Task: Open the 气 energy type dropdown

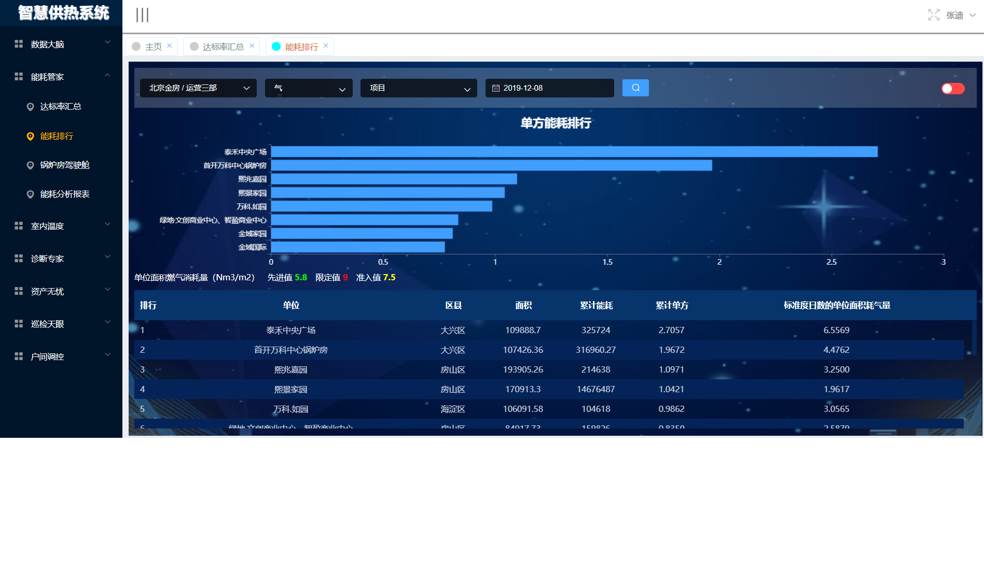Action: pos(309,88)
